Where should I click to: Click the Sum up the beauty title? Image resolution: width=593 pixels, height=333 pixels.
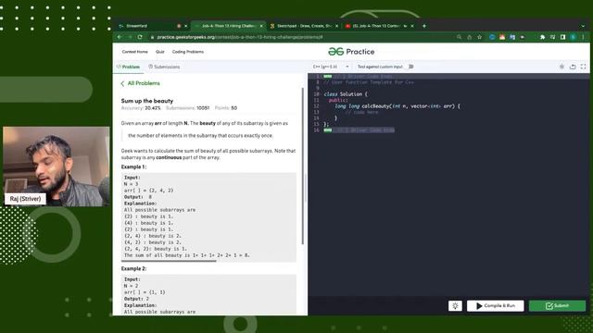tap(147, 101)
